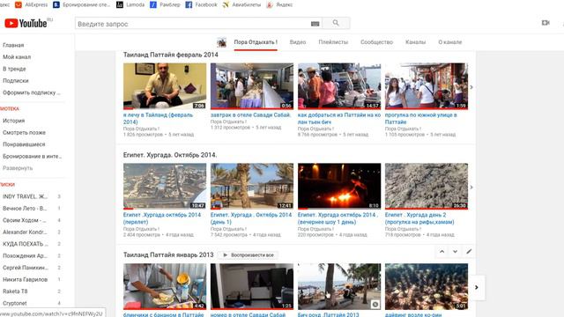This screenshot has width=564, height=317.
Task: Open the channel avatar icon
Action: click(221, 42)
